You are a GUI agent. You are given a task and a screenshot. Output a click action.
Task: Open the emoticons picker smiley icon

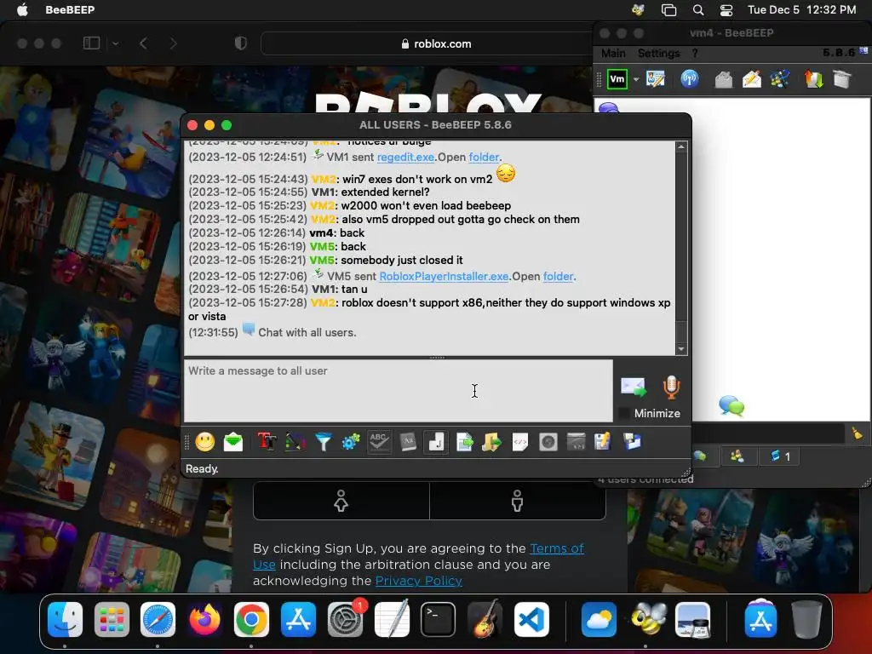(x=204, y=442)
